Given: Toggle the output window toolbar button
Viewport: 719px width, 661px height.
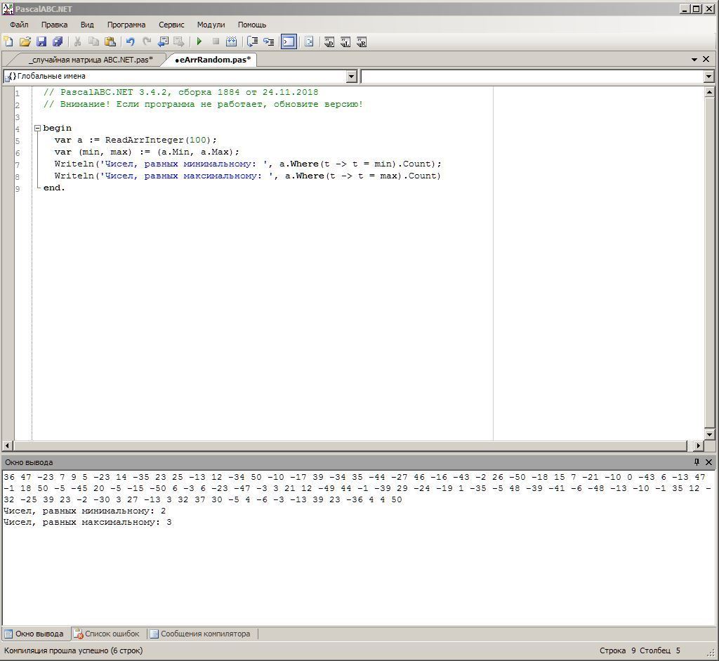Looking at the screenshot, I should (289, 42).
